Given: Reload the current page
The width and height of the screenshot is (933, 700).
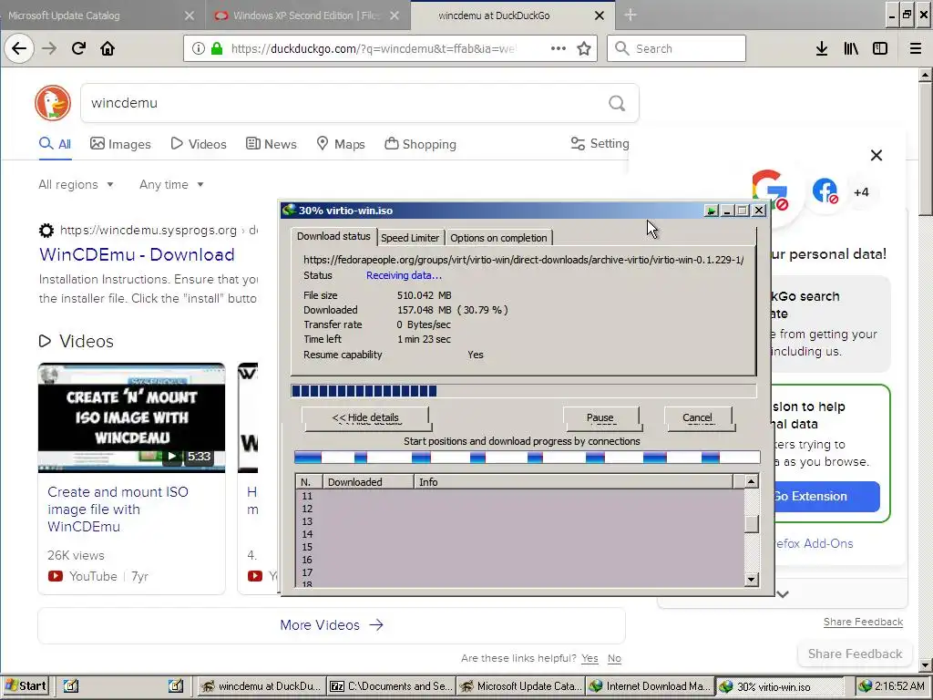Looking at the screenshot, I should point(78,49).
